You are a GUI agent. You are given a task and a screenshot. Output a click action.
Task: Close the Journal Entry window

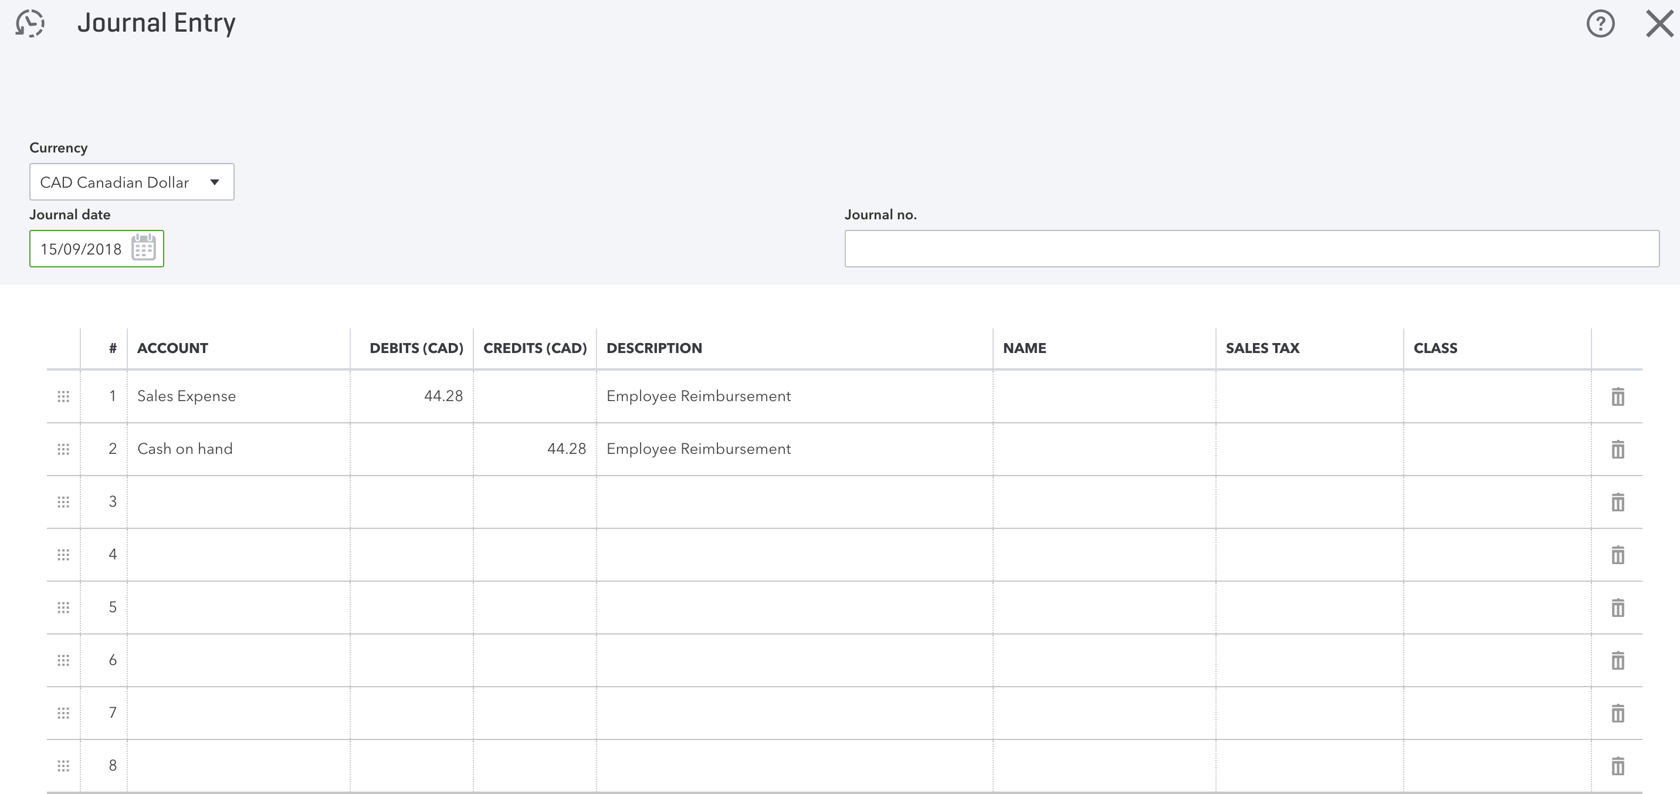1659,24
